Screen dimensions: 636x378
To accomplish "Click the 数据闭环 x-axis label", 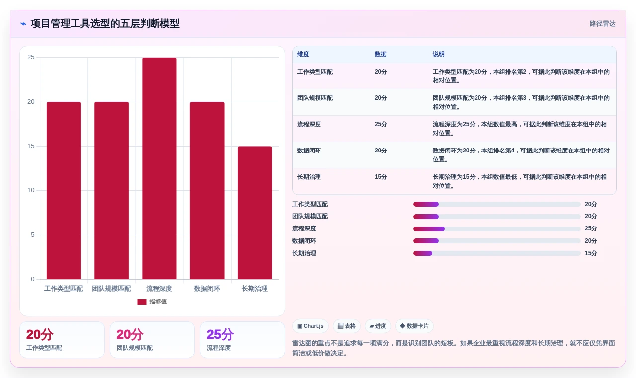I will click(x=207, y=289).
